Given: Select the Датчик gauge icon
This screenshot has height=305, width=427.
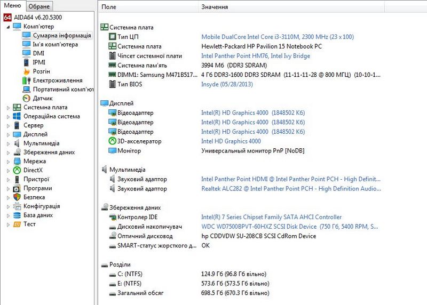Looking at the screenshot, I should point(27,98).
